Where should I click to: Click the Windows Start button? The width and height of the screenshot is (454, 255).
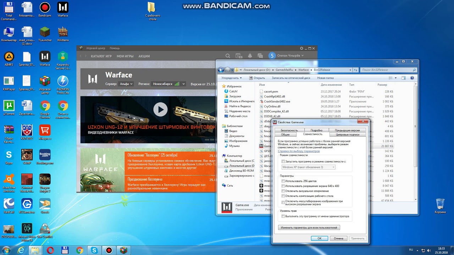point(6,250)
